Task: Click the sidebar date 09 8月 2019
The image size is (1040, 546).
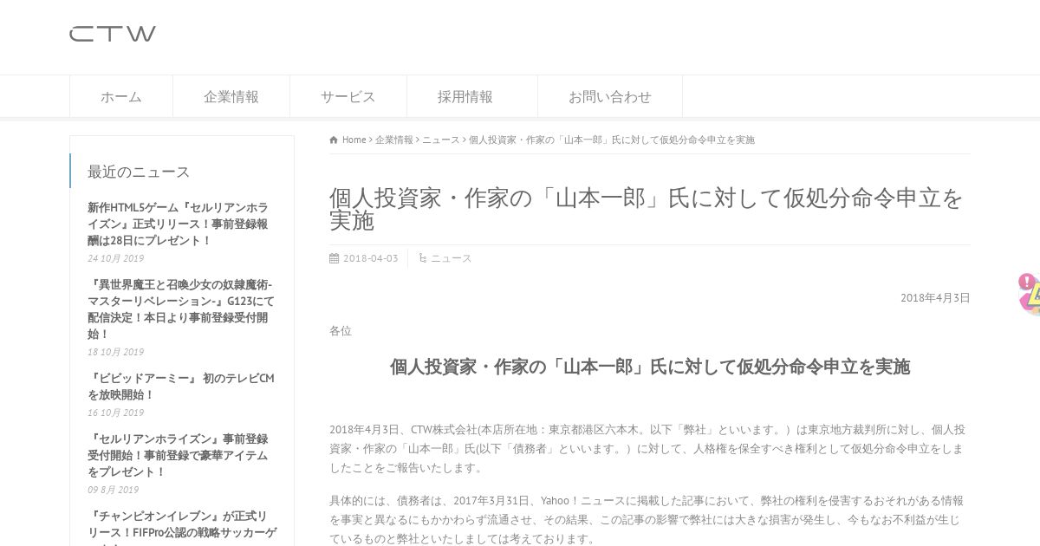Action: point(113,490)
